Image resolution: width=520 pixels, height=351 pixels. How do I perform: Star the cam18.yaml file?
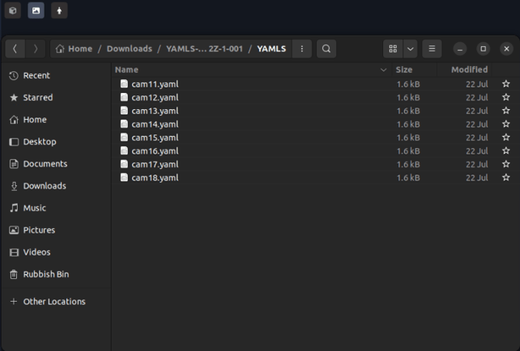(x=505, y=177)
